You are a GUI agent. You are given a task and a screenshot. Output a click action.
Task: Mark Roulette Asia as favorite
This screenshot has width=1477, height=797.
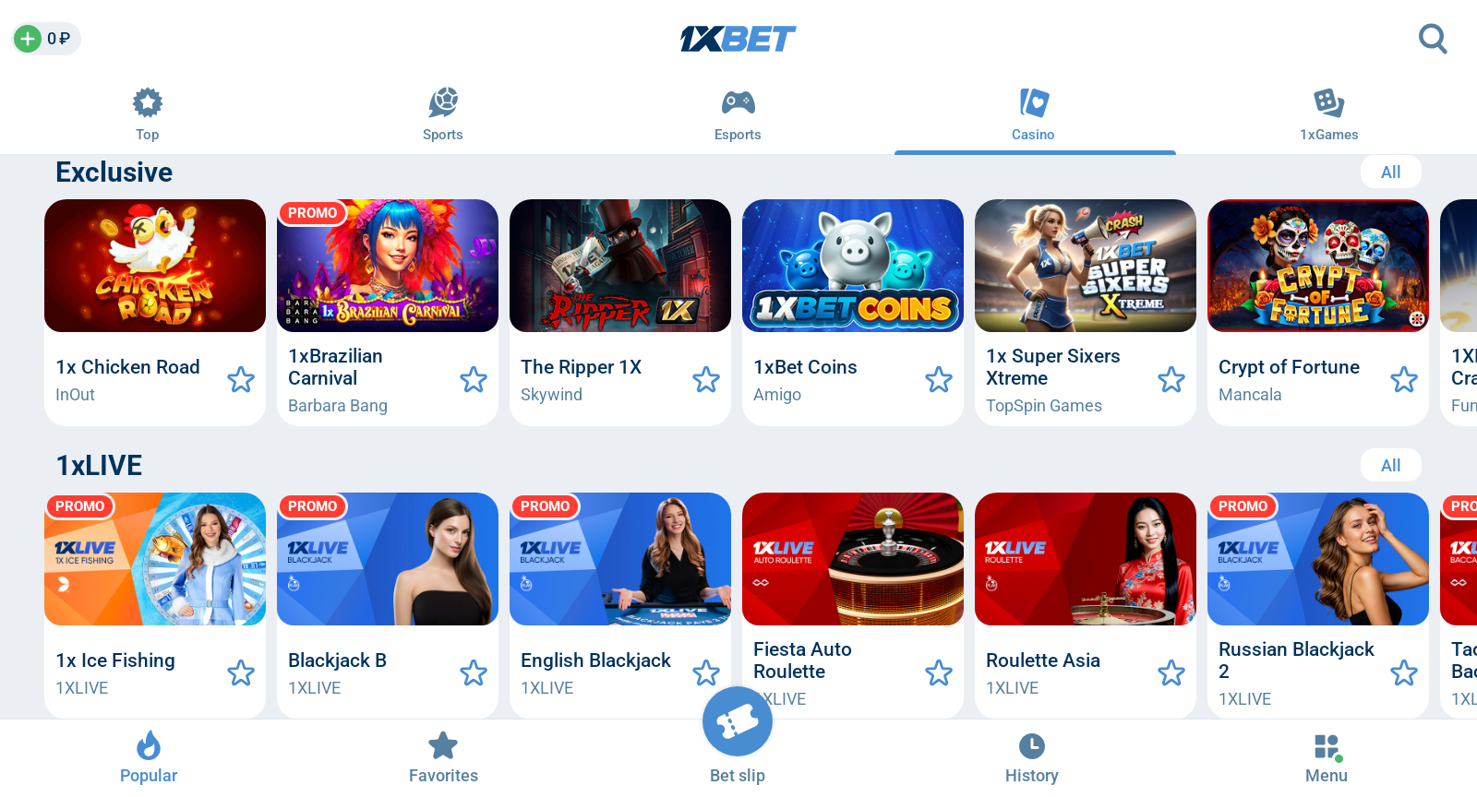1171,672
